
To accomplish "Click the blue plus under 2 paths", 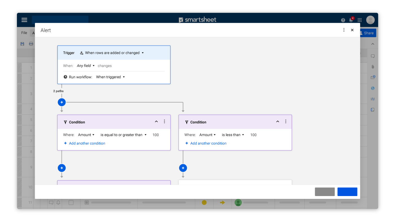I will coord(62,102).
